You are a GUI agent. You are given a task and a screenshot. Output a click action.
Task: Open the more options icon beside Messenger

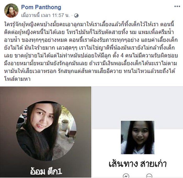(x=149, y=176)
